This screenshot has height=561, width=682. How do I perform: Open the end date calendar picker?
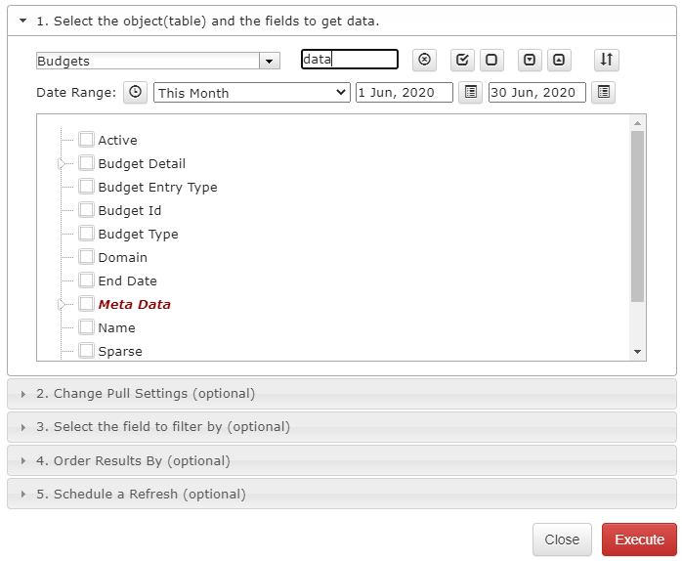point(603,92)
